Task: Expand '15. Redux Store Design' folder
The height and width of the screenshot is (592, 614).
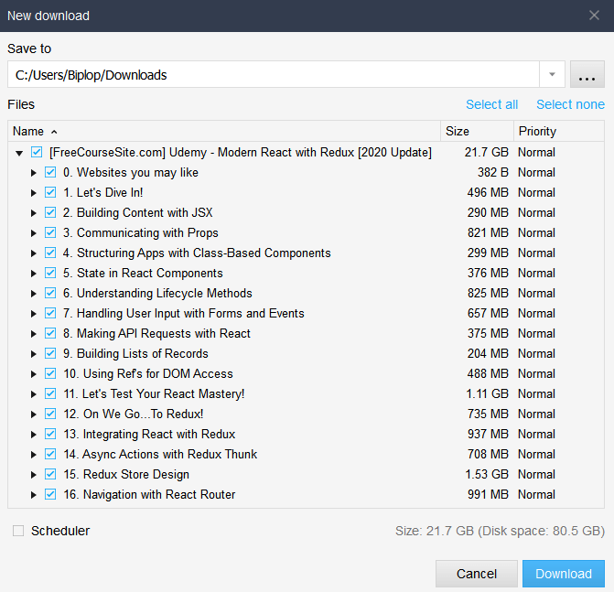Action: point(34,475)
